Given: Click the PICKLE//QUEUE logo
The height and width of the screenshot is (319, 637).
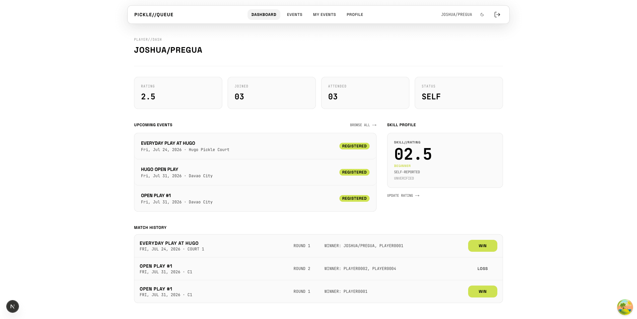Looking at the screenshot, I should 154,15.
